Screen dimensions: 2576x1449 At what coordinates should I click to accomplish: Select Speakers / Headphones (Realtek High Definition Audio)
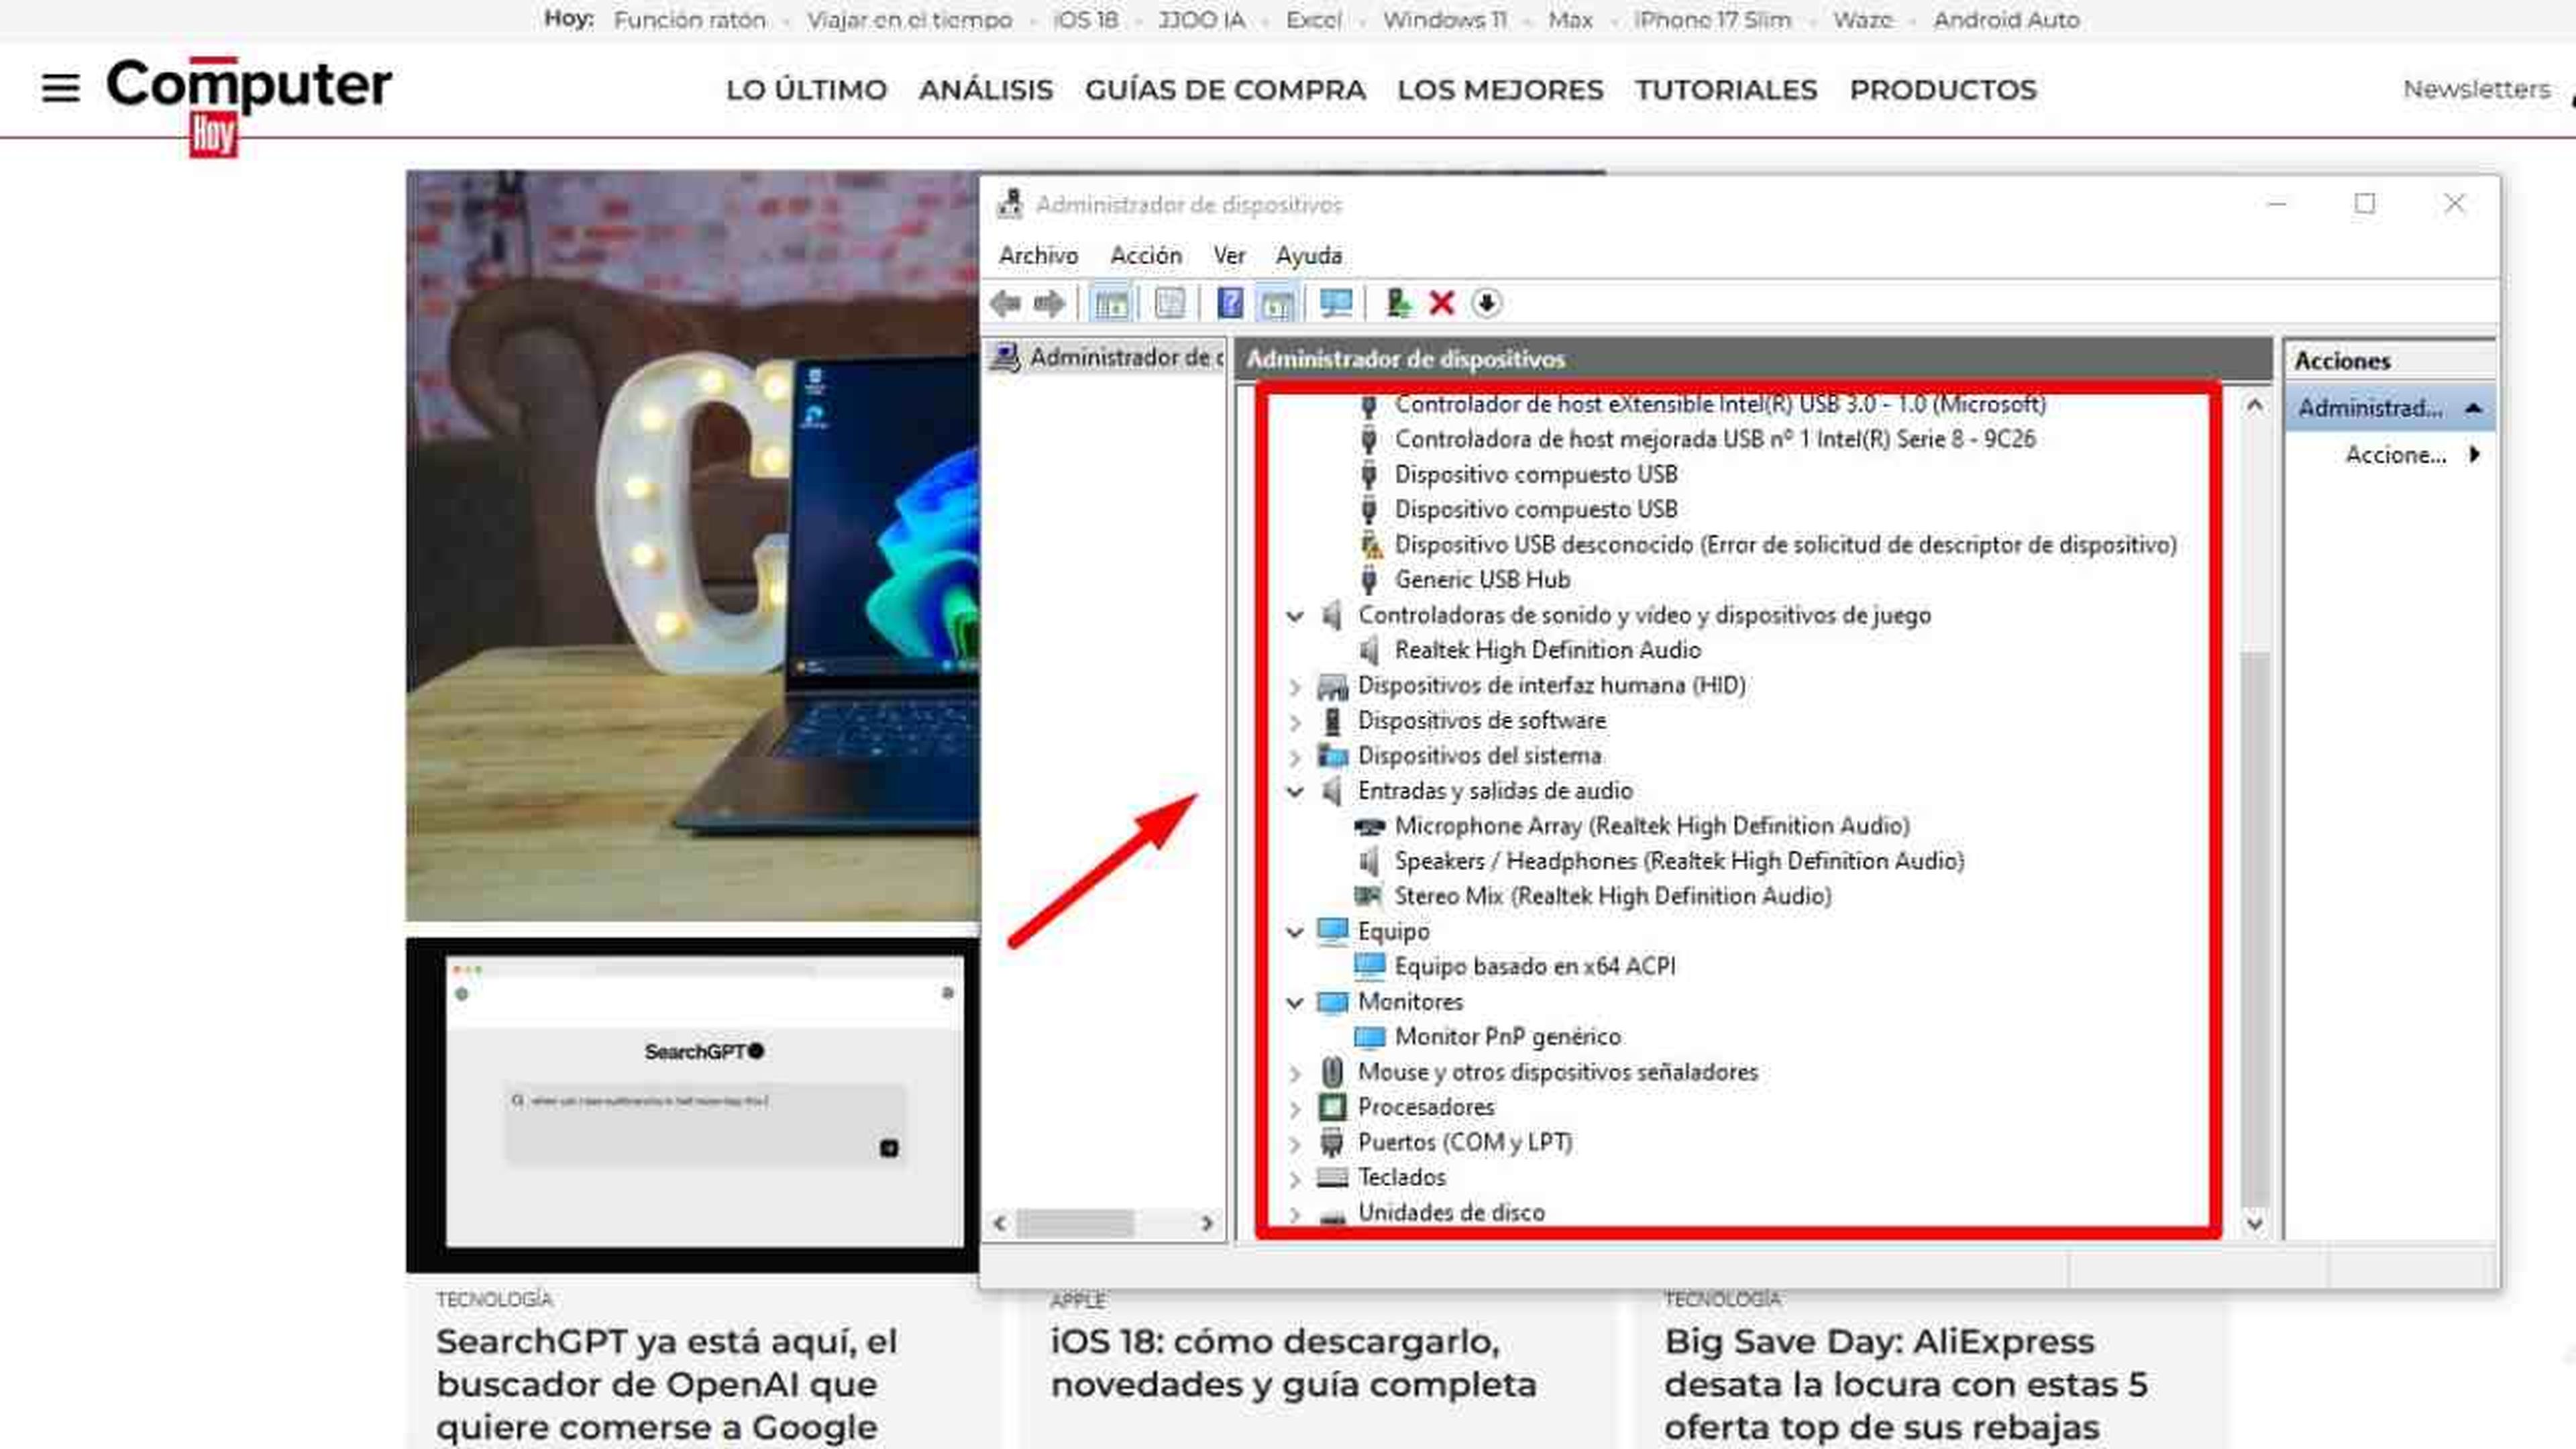coord(1679,861)
